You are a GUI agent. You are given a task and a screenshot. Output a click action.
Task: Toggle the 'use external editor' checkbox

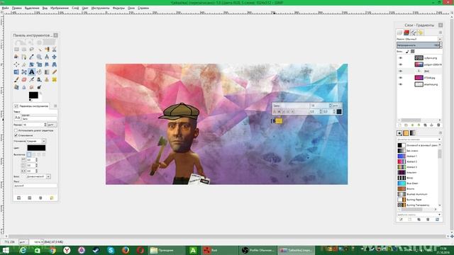pos(16,130)
